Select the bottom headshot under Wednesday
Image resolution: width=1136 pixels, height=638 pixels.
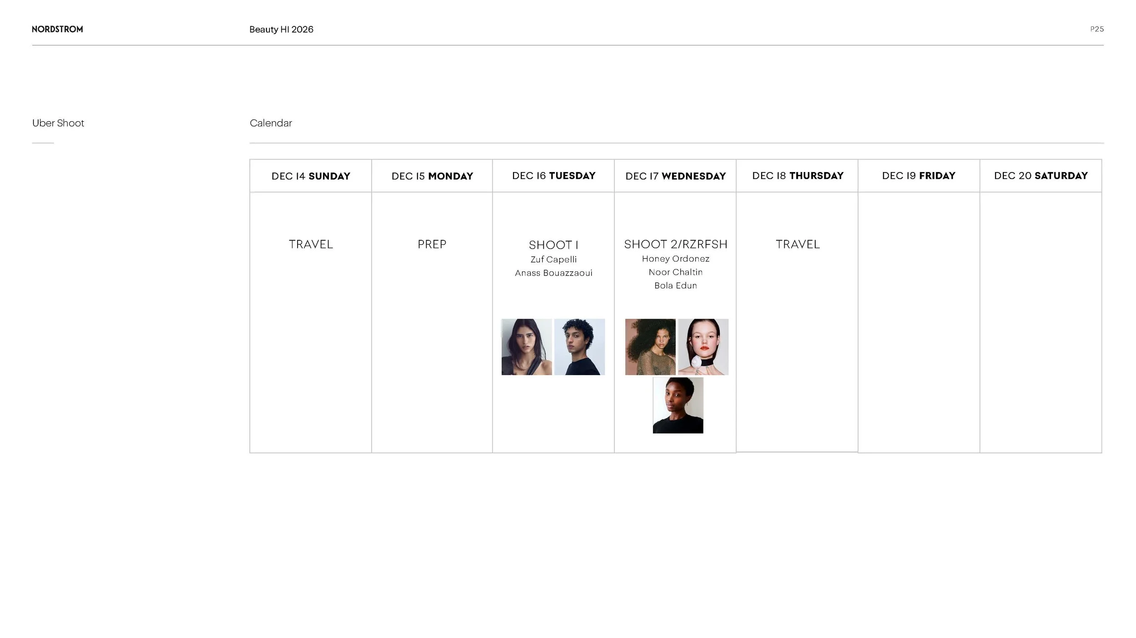click(678, 405)
